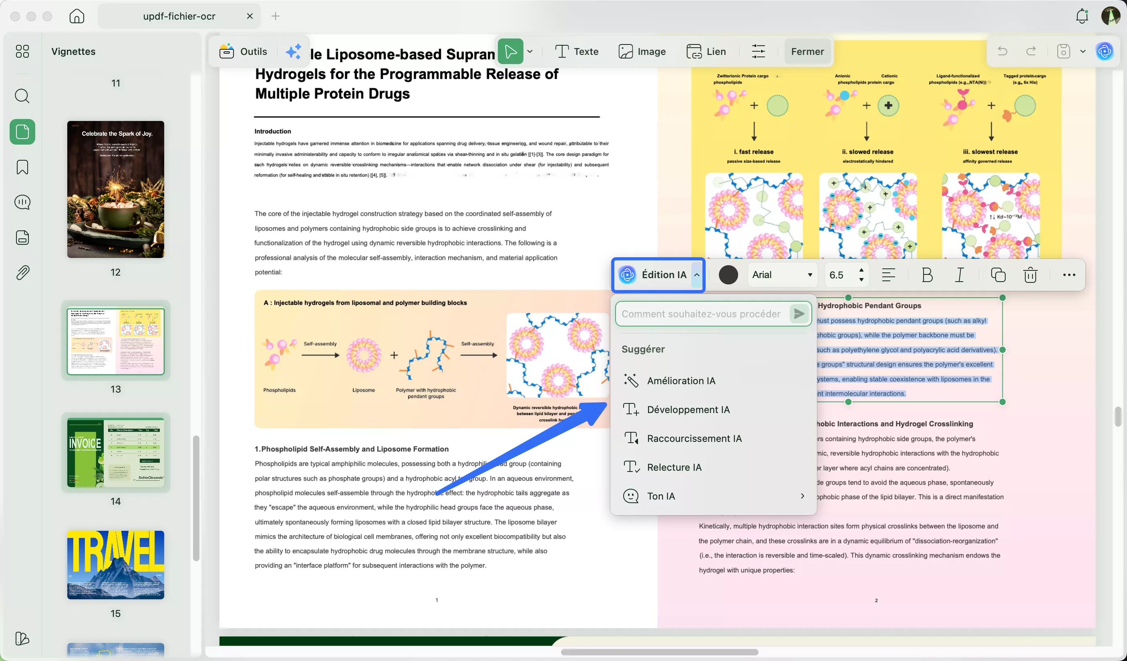Click the Fermer button

tap(807, 51)
